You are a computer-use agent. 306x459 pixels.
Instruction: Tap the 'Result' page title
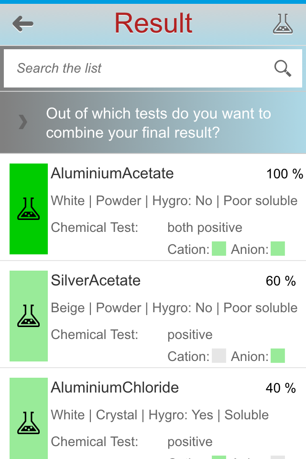click(153, 23)
